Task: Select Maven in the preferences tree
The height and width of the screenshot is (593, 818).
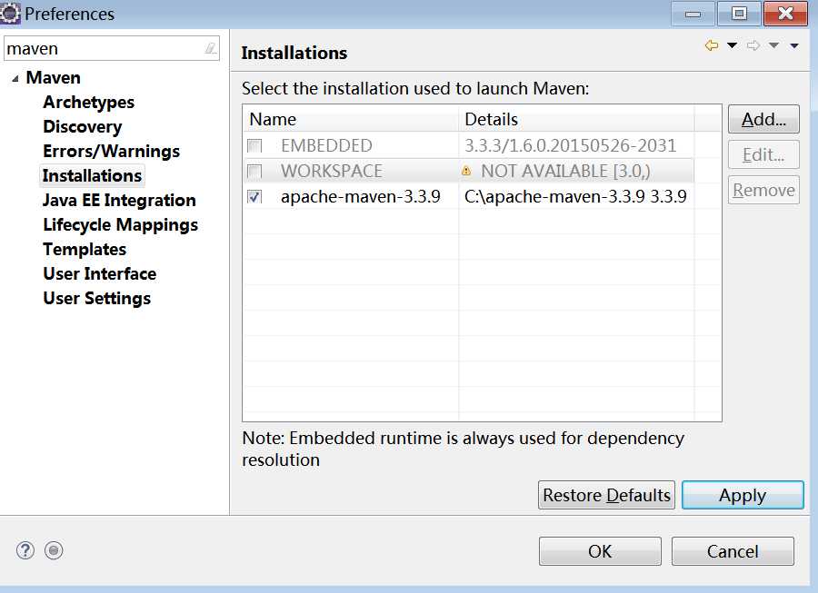Action: coord(54,77)
